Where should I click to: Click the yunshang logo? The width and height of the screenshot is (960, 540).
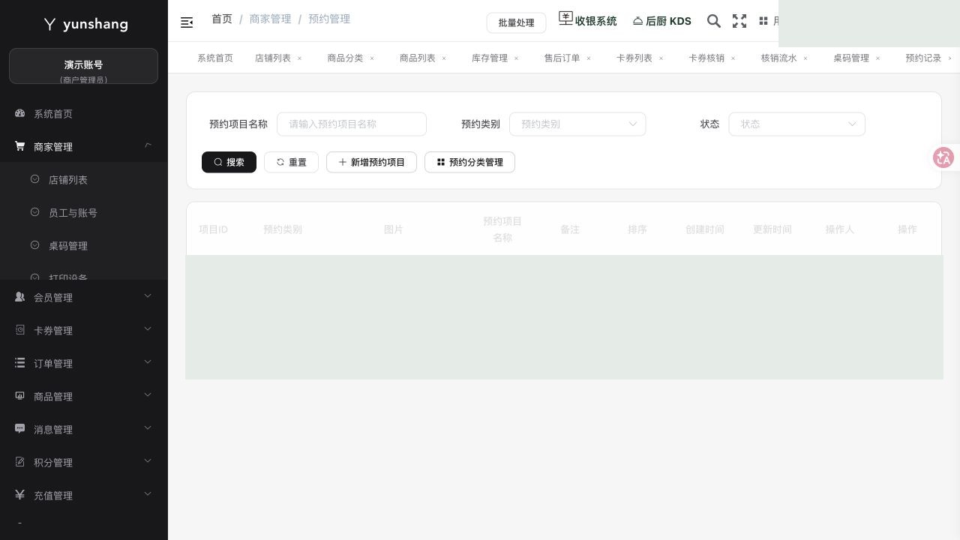(x=85, y=24)
